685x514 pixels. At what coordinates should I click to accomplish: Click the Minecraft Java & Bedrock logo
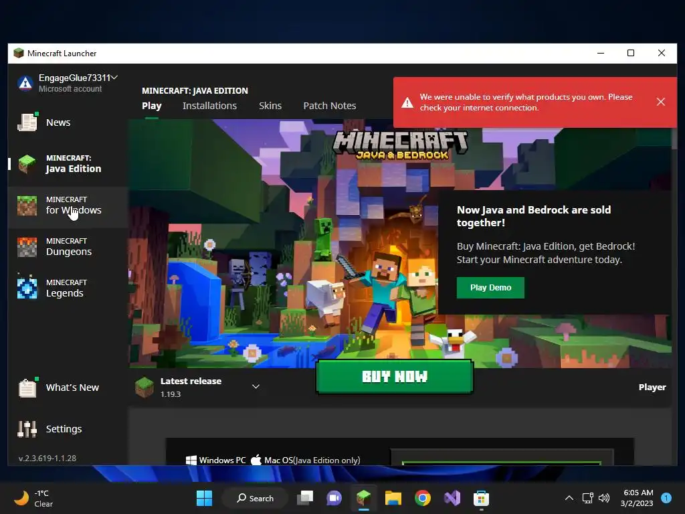(400, 145)
